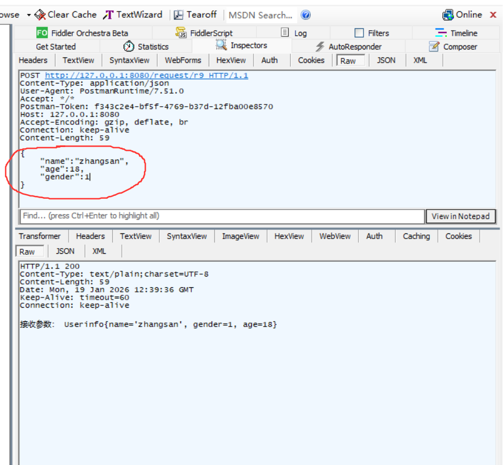The width and height of the screenshot is (503, 465).
Task: Switch to the AutoResponder tab
Action: 348,47
